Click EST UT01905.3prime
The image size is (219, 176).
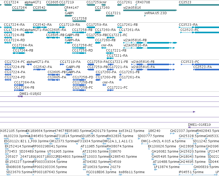click(x=60, y=152)
